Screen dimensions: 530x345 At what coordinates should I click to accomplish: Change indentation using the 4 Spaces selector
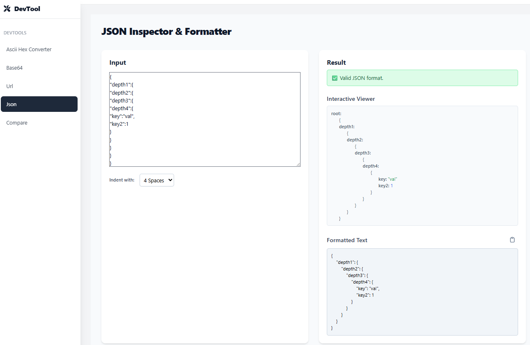tap(156, 180)
